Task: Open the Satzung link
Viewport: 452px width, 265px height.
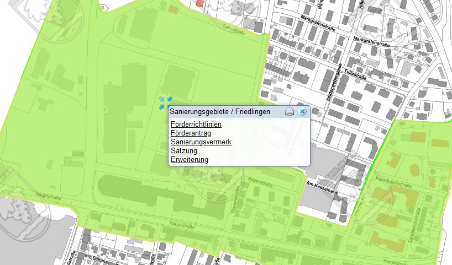Action: click(x=184, y=151)
